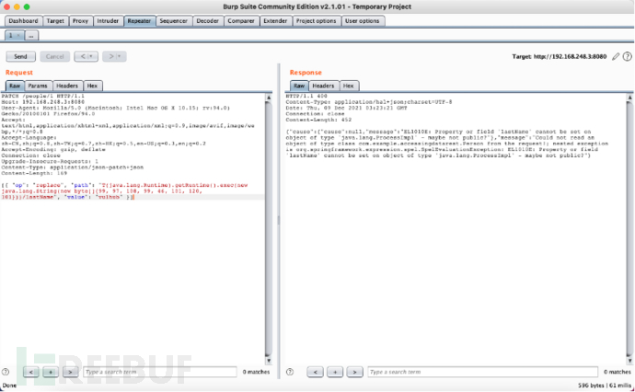Click request scrollbar up arrow

268,98
